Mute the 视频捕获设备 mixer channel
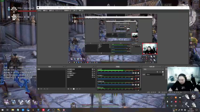 pyautogui.click(x=136, y=85)
